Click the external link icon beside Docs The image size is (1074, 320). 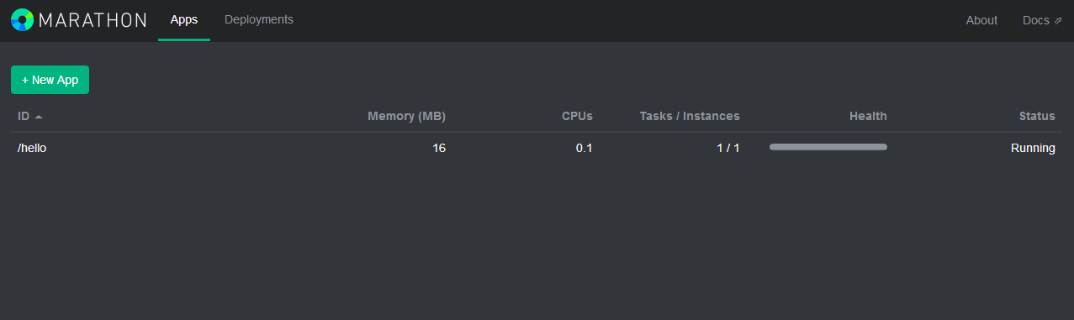(x=1058, y=21)
